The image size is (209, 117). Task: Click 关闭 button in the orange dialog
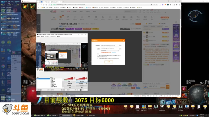point(109,62)
